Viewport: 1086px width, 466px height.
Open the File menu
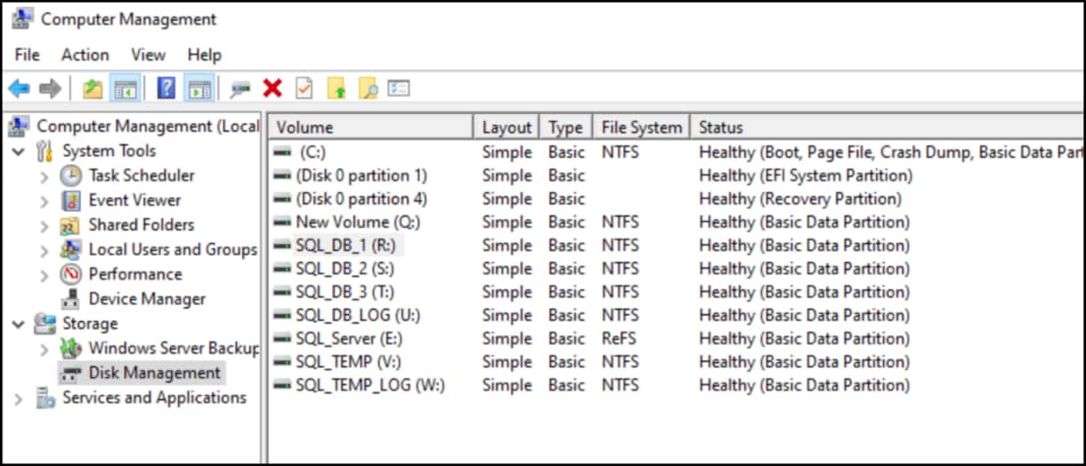pyautogui.click(x=28, y=54)
